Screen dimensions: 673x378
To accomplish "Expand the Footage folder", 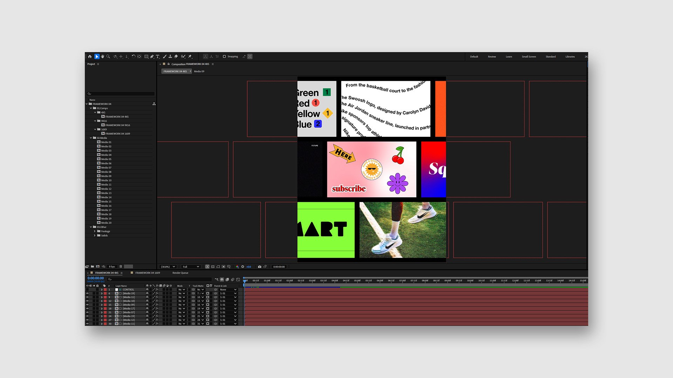I will [95, 231].
